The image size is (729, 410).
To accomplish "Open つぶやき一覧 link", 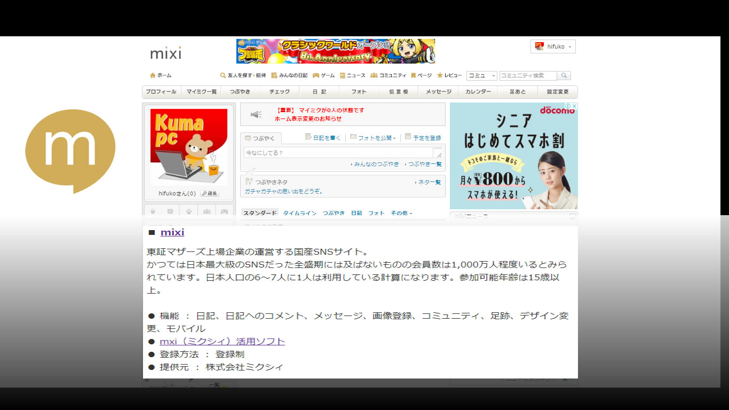I will tap(424, 164).
